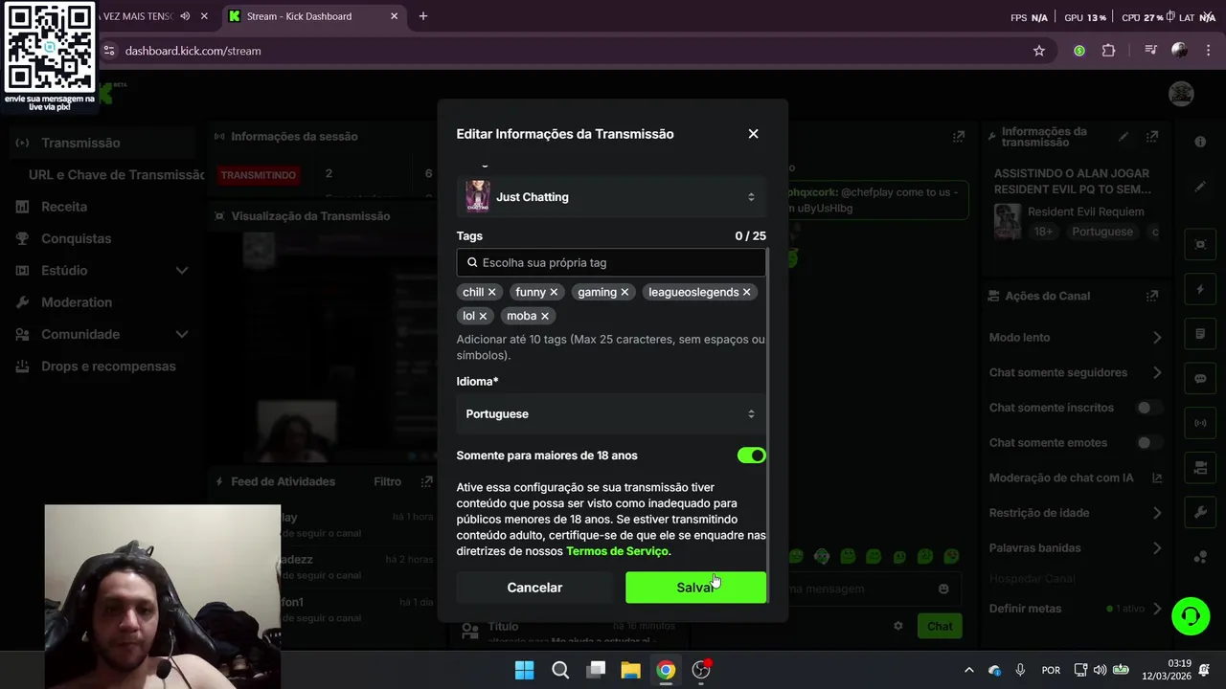Remove the funny tag
1226x689 pixels.
554,292
